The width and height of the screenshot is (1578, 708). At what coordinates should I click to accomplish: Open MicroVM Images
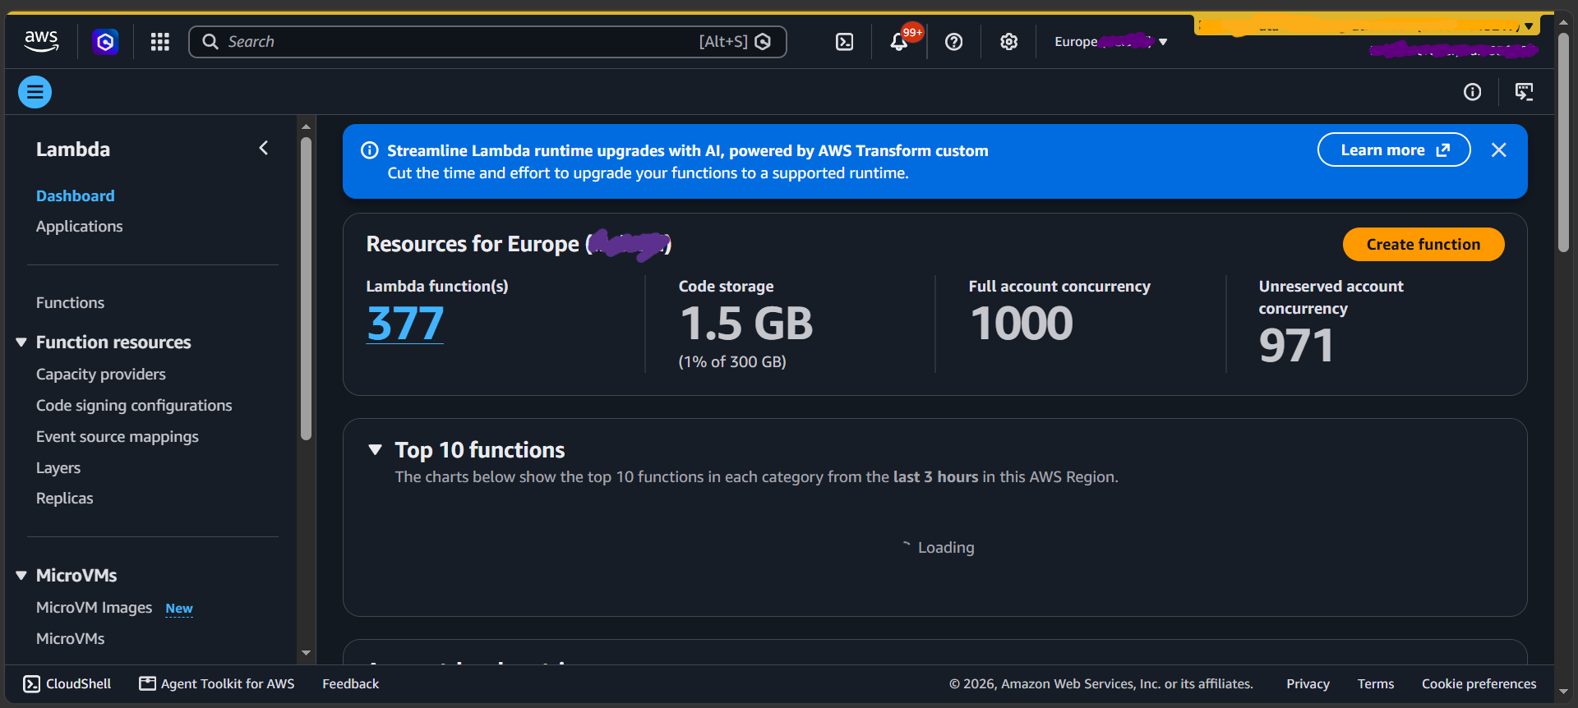(94, 607)
